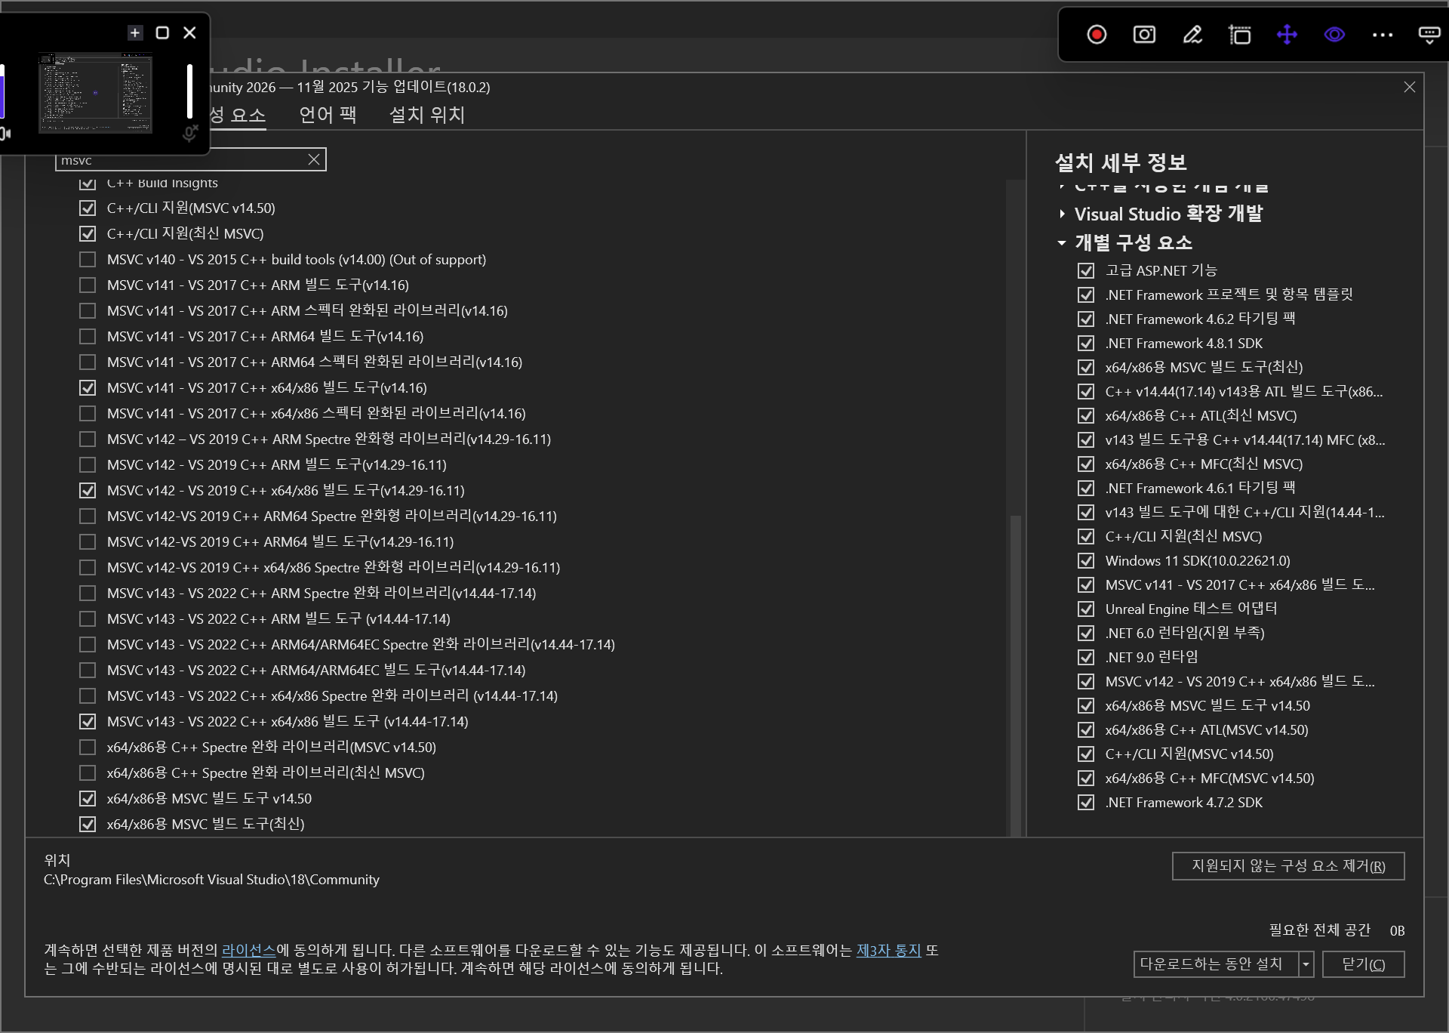1449x1033 pixels.
Task: Uncheck C++/CLI 지원(MSVC v14.50)
Action: click(88, 208)
